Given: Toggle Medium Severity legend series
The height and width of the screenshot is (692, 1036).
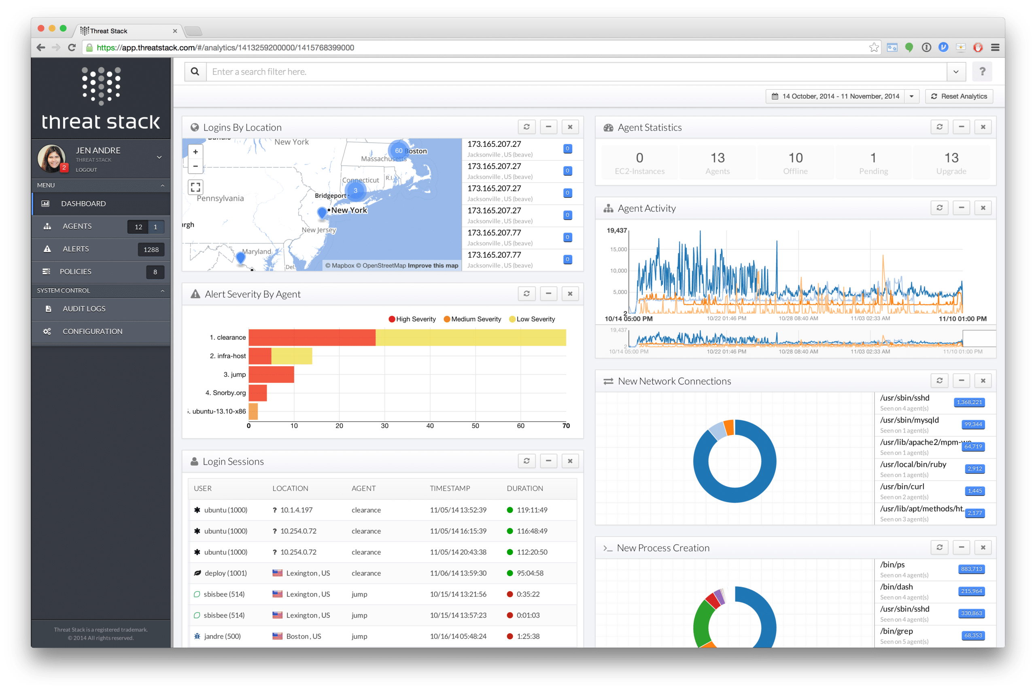Looking at the screenshot, I should tap(472, 319).
